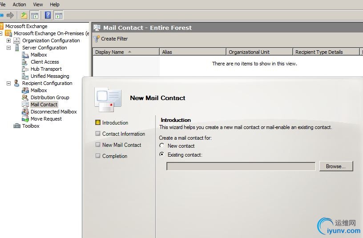Select the New Mail Contact wizard step
Screen dimensions: 363x238
coord(122,145)
